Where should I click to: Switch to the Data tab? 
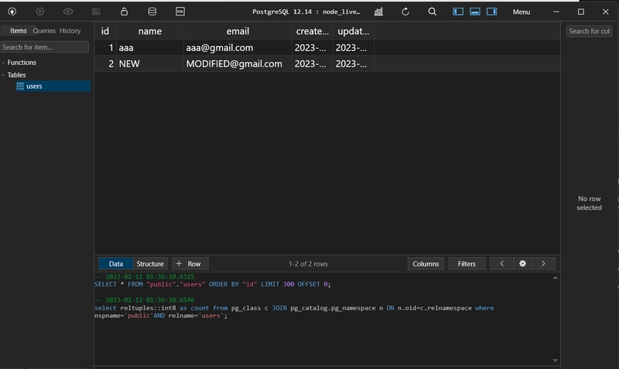click(115, 263)
